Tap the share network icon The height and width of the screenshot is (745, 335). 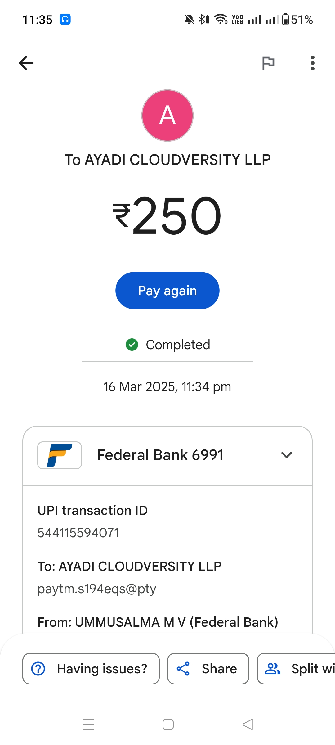pyautogui.click(x=183, y=669)
